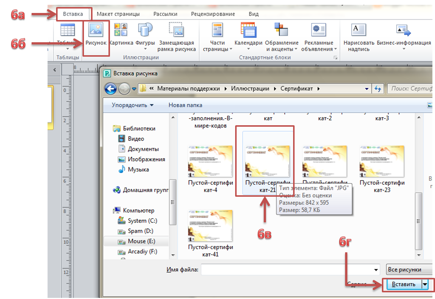Open the Упорядочить menu
This screenshot has height=299, width=435.
click(x=133, y=105)
